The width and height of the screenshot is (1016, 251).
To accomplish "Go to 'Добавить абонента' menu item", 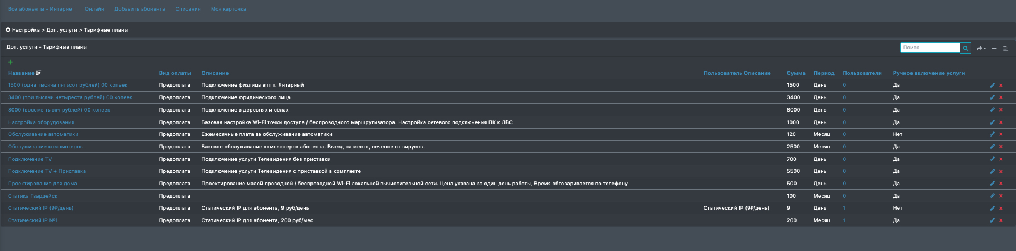I will tap(139, 9).
